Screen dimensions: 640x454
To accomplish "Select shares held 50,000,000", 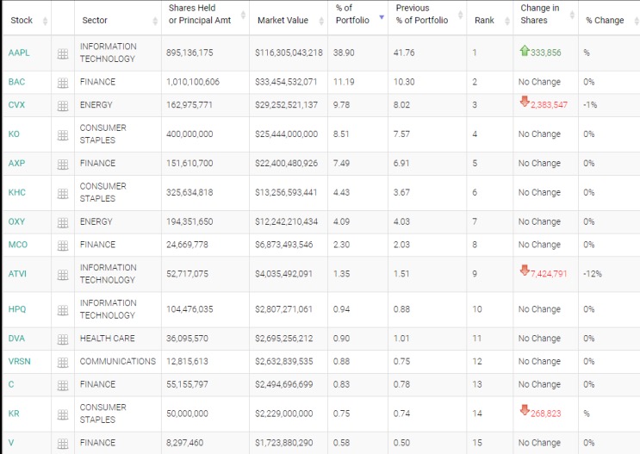I will click(187, 414).
